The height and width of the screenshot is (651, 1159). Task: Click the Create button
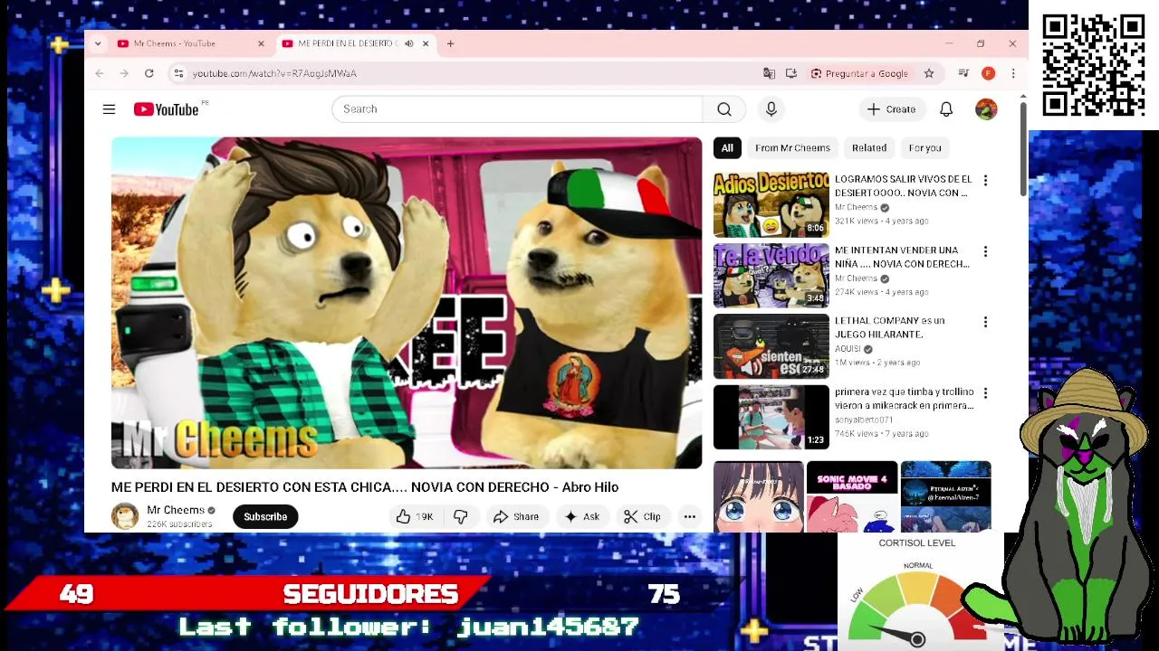(x=892, y=109)
